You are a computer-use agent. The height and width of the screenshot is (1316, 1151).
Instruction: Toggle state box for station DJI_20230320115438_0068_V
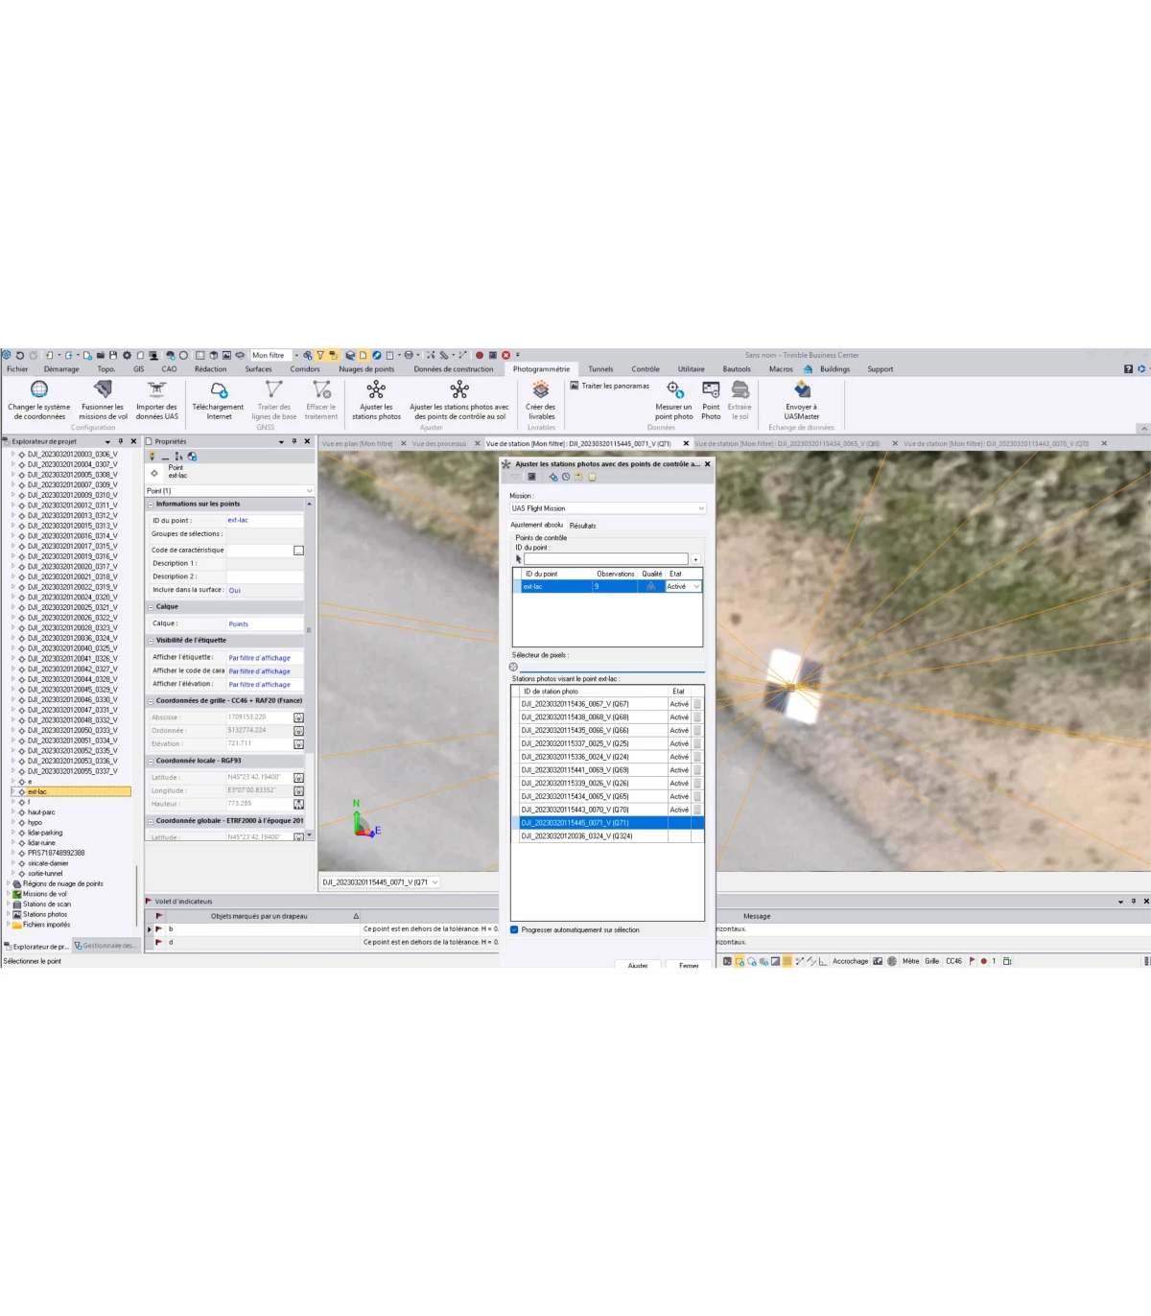(697, 717)
